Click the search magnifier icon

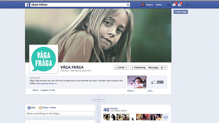(128, 5)
